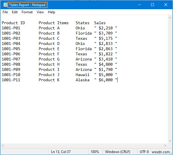Click the vertical scrollbar up arrow

tap(170, 18)
